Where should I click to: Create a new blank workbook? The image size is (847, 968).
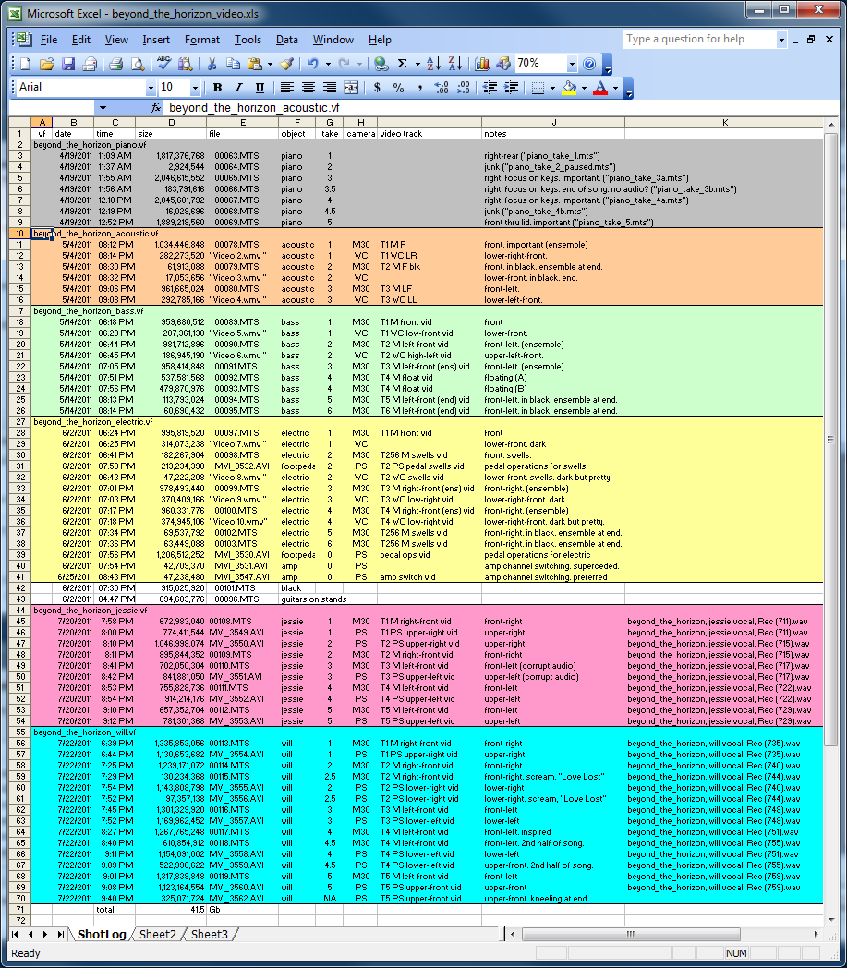[x=25, y=64]
